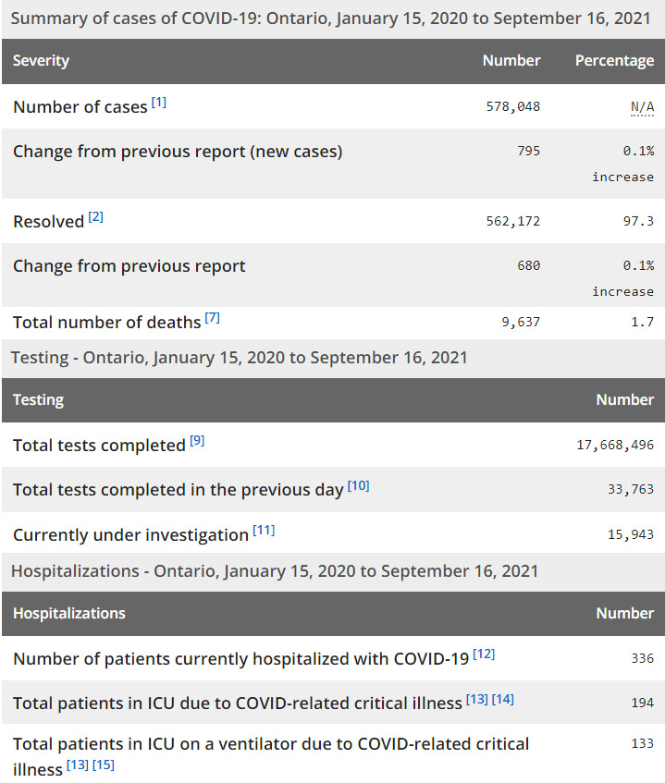The image size is (665, 783).
Task: Click the Severity column header
Action: 41,61
